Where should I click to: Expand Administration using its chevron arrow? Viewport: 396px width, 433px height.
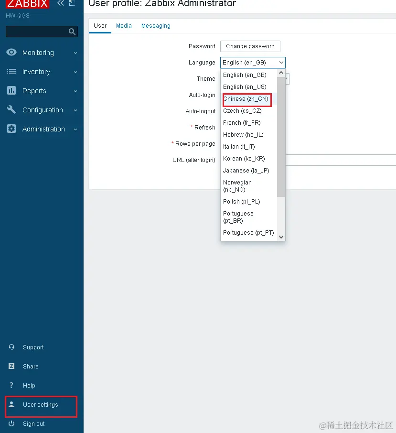pyautogui.click(x=75, y=129)
